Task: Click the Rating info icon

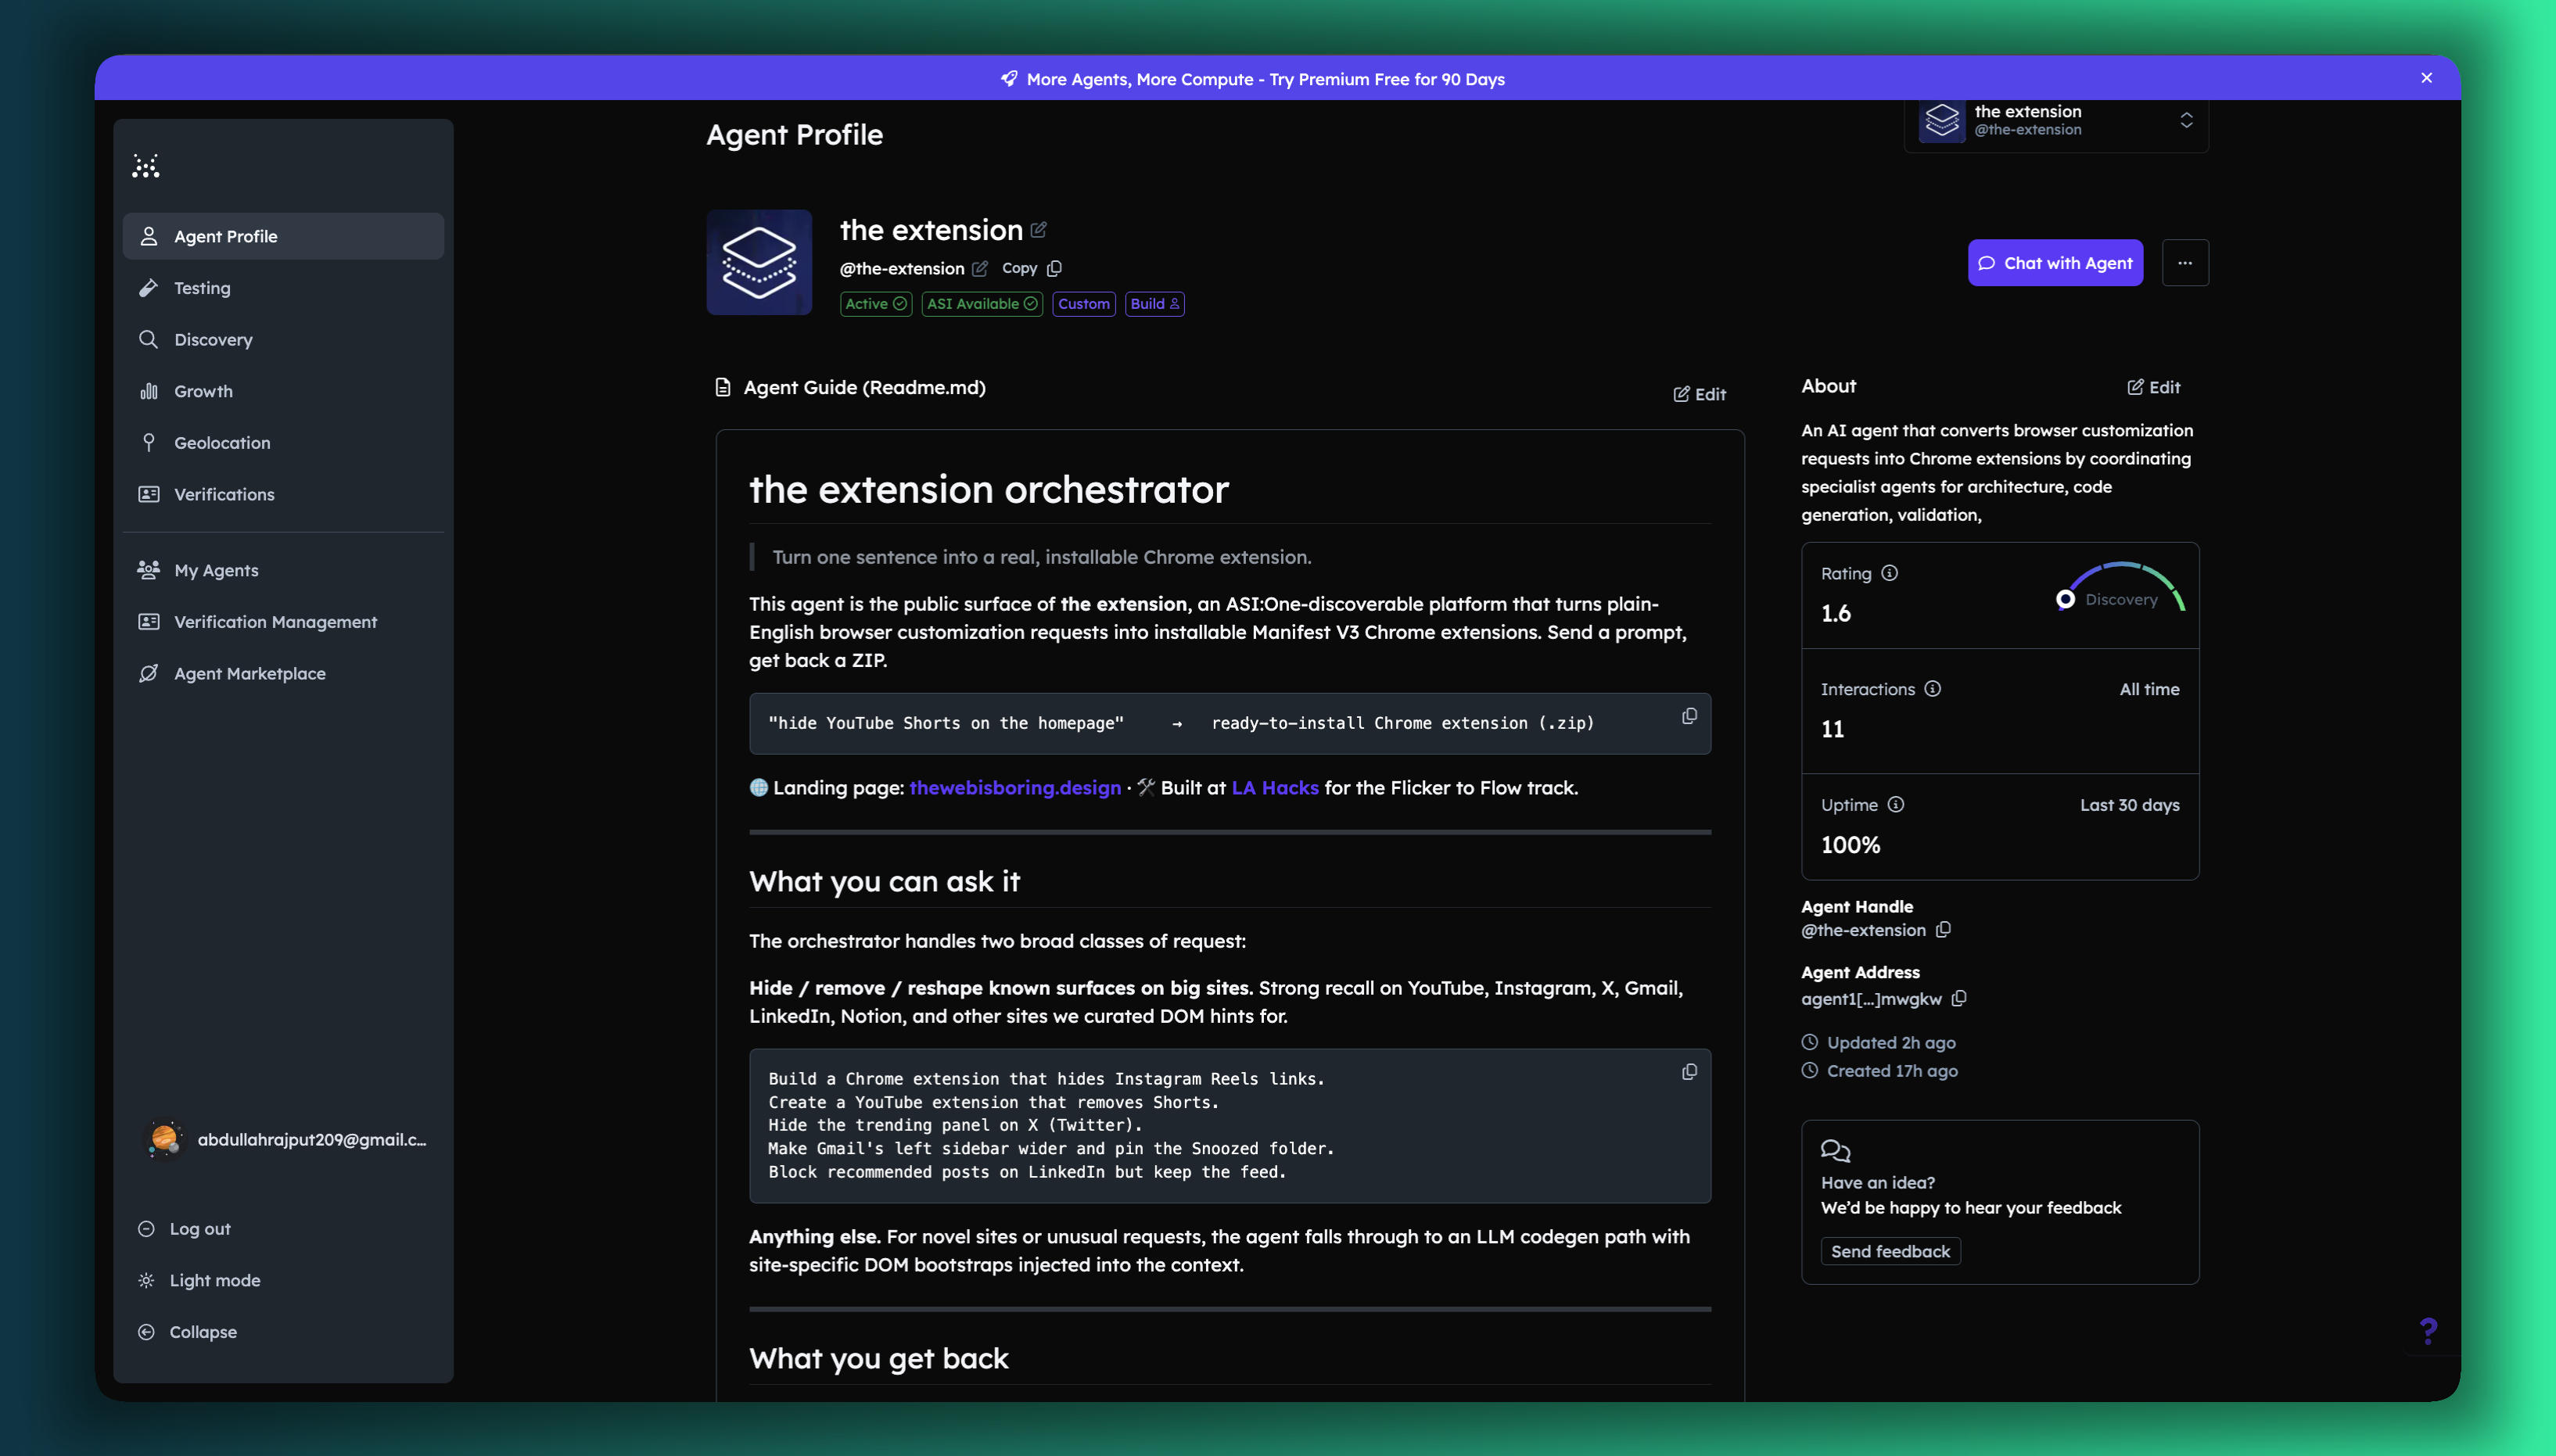Action: pyautogui.click(x=1889, y=573)
